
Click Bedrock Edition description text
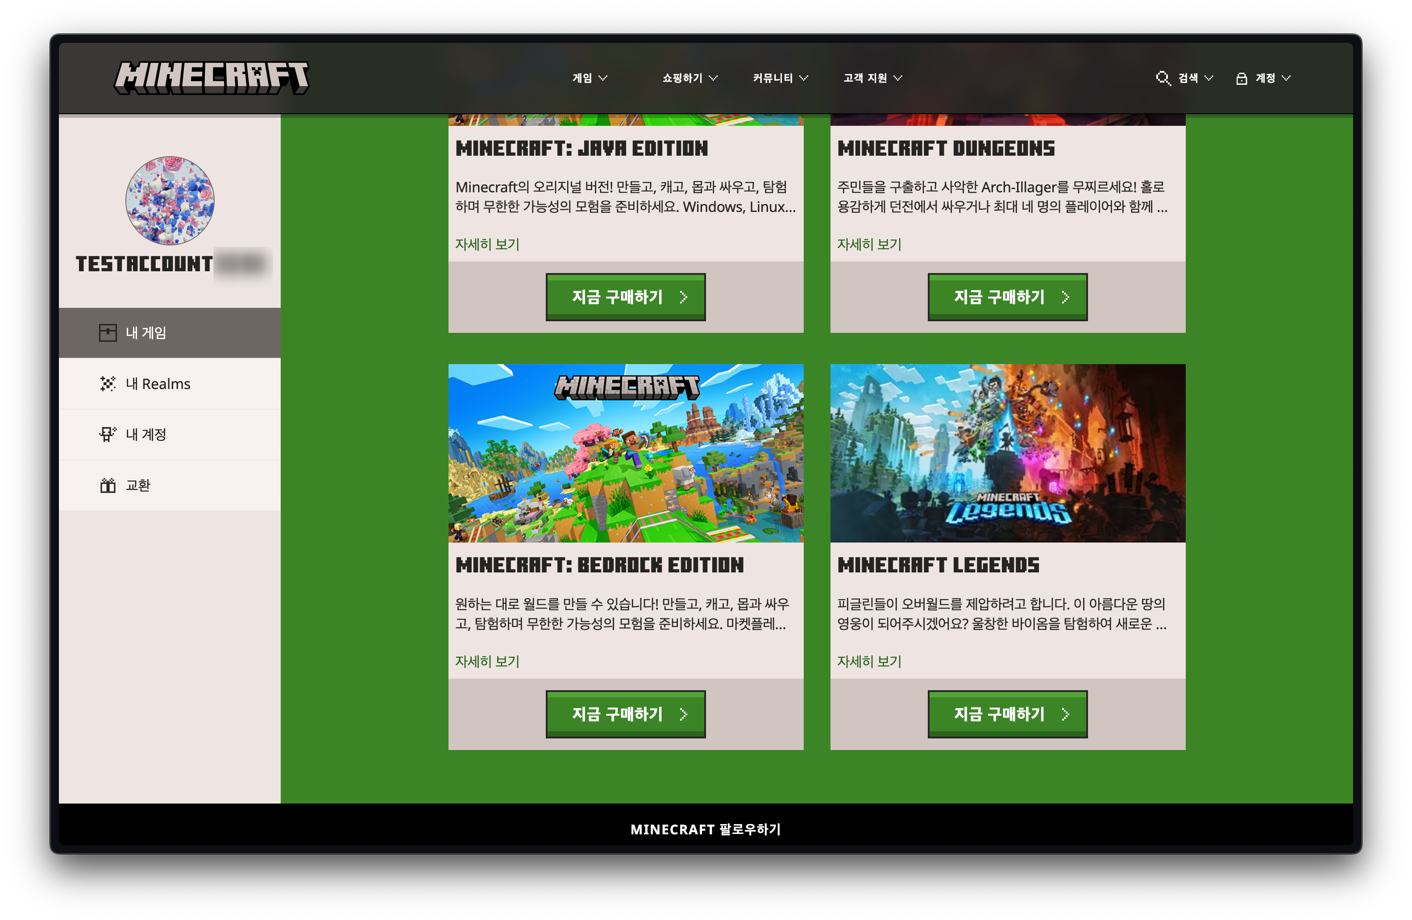coord(623,614)
